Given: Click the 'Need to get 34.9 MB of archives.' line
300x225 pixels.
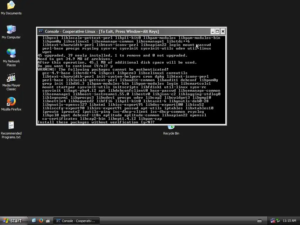Looking at the screenshot, I should tap(75, 59).
